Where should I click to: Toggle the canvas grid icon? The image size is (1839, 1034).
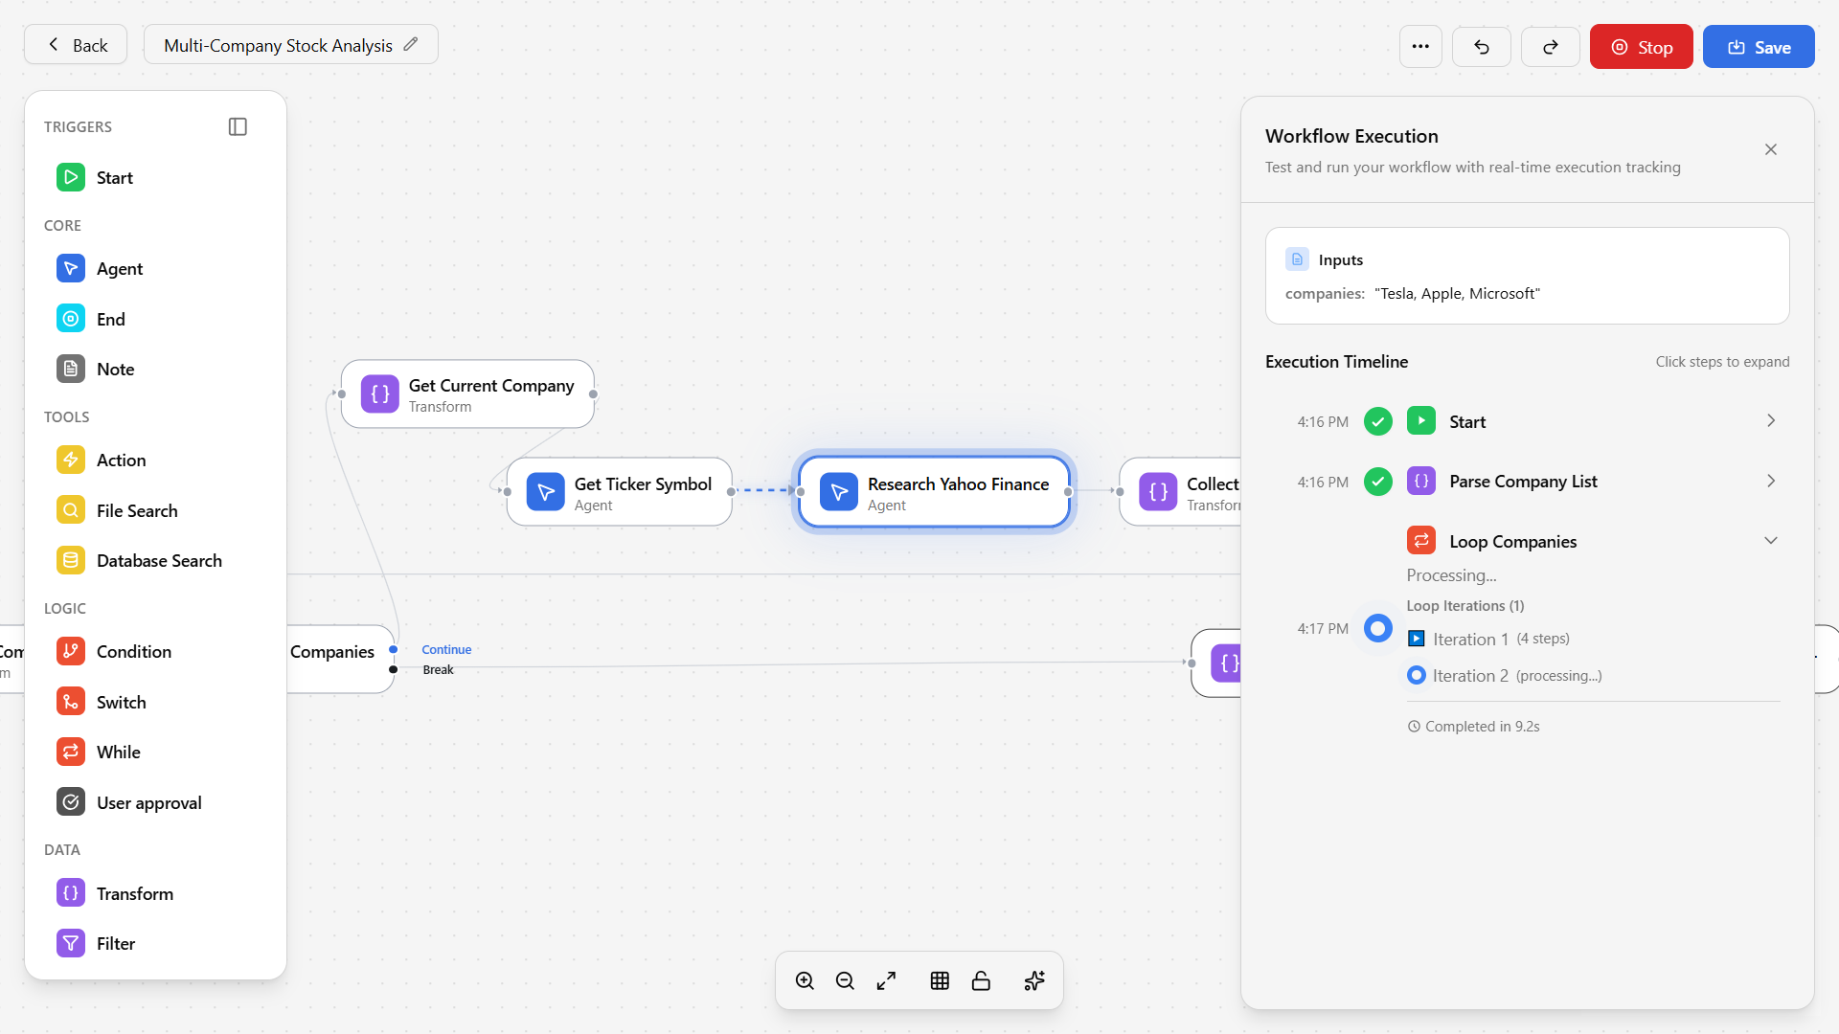[x=940, y=980]
